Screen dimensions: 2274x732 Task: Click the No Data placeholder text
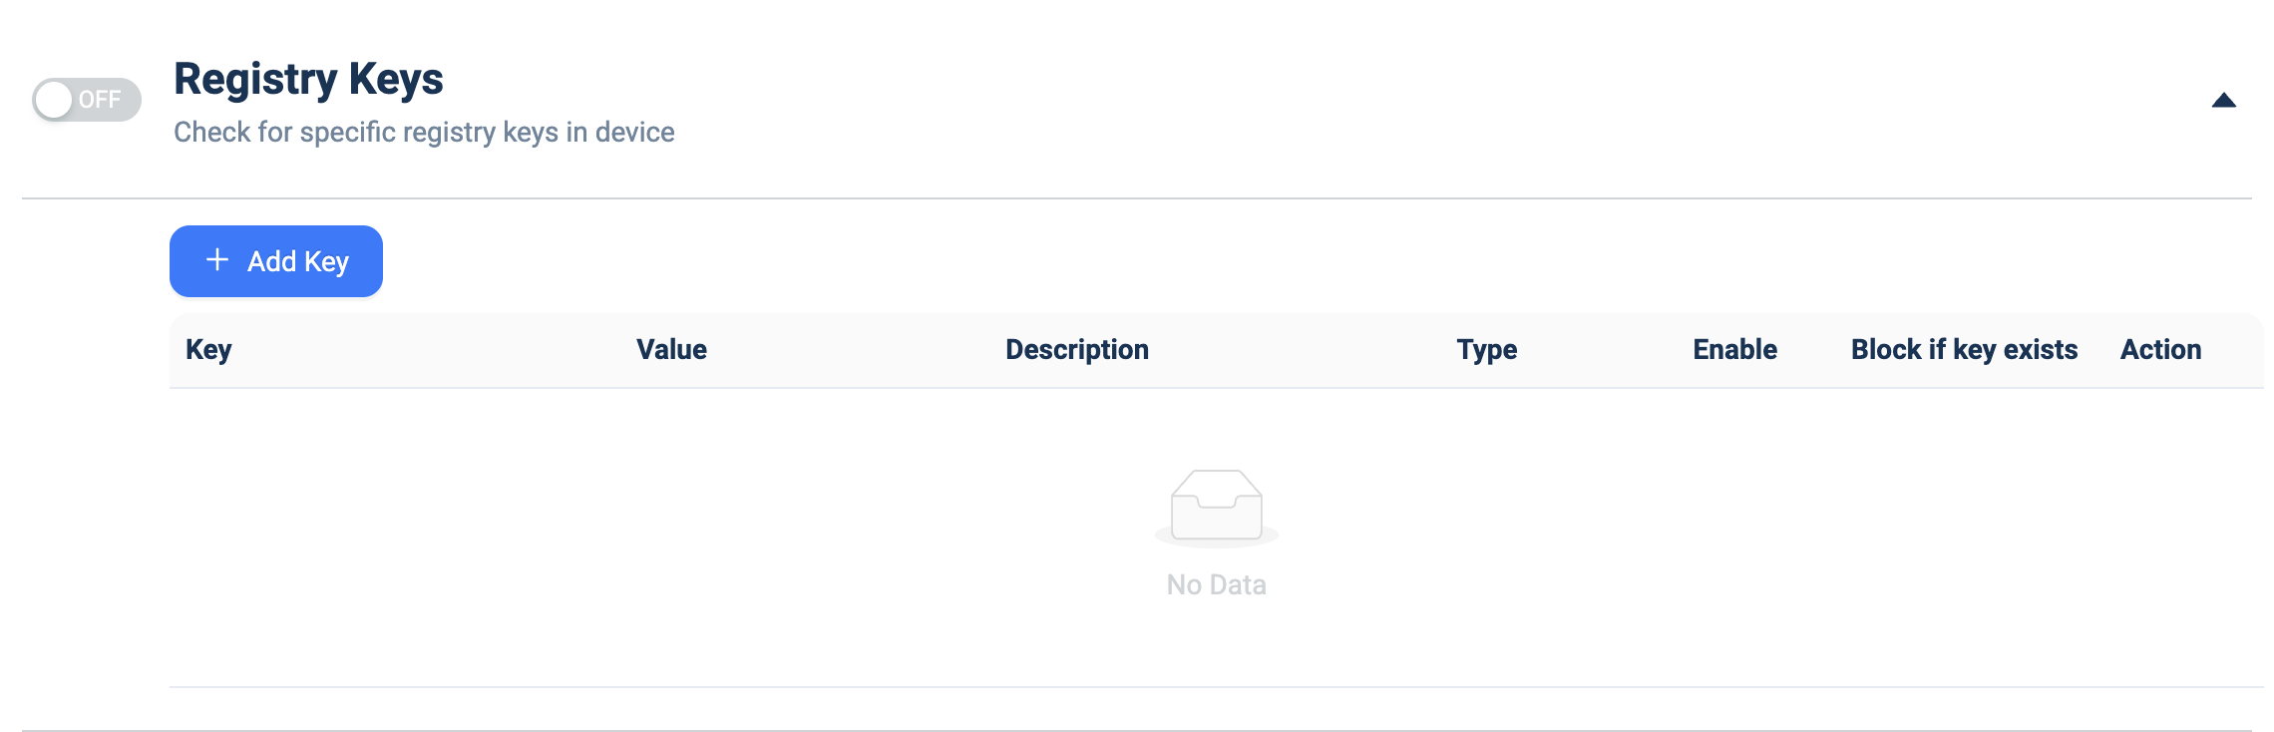click(x=1217, y=584)
